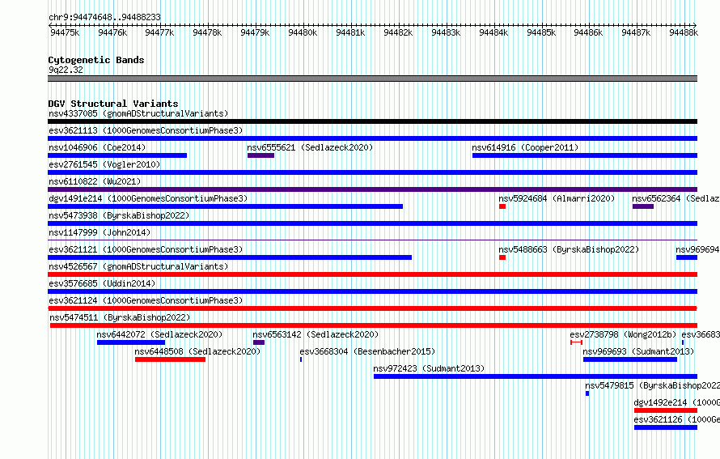The height and width of the screenshot is (459, 720).
Task: Select the nsv1147999 (John2014) label
Action: 100,232
